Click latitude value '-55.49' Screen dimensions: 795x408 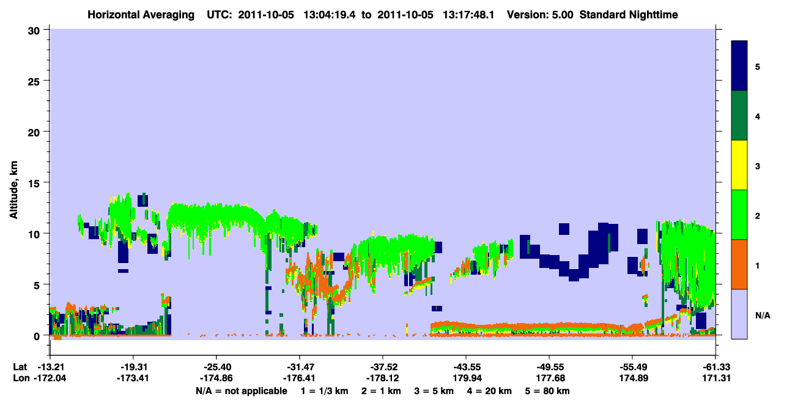[x=632, y=367]
